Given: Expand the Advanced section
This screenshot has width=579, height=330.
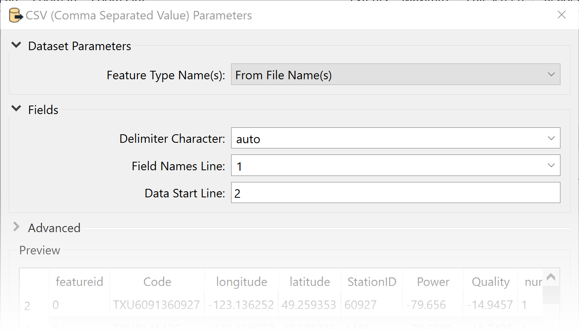Looking at the screenshot, I should pos(16,227).
